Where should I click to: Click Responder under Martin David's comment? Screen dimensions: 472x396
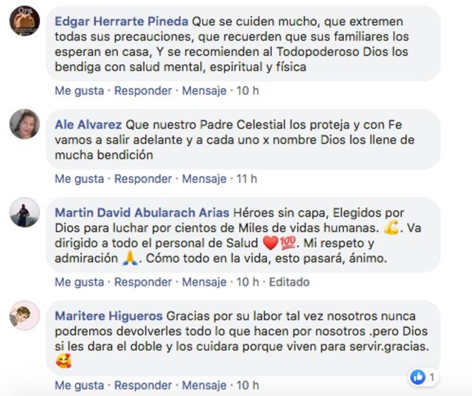[x=143, y=282]
